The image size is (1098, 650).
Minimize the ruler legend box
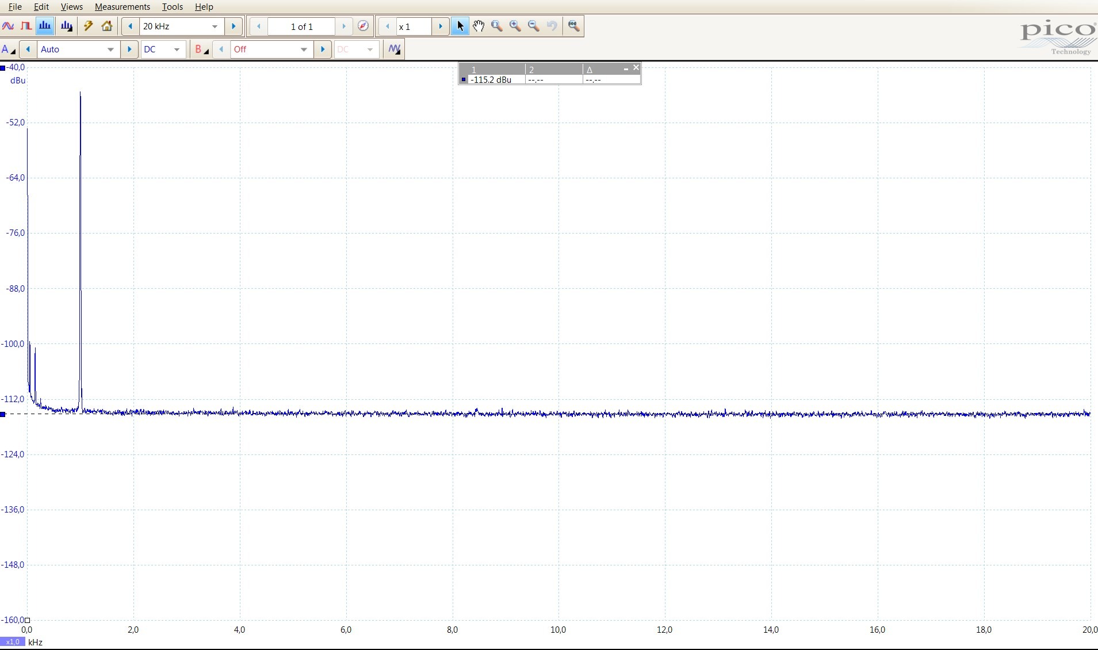(626, 68)
